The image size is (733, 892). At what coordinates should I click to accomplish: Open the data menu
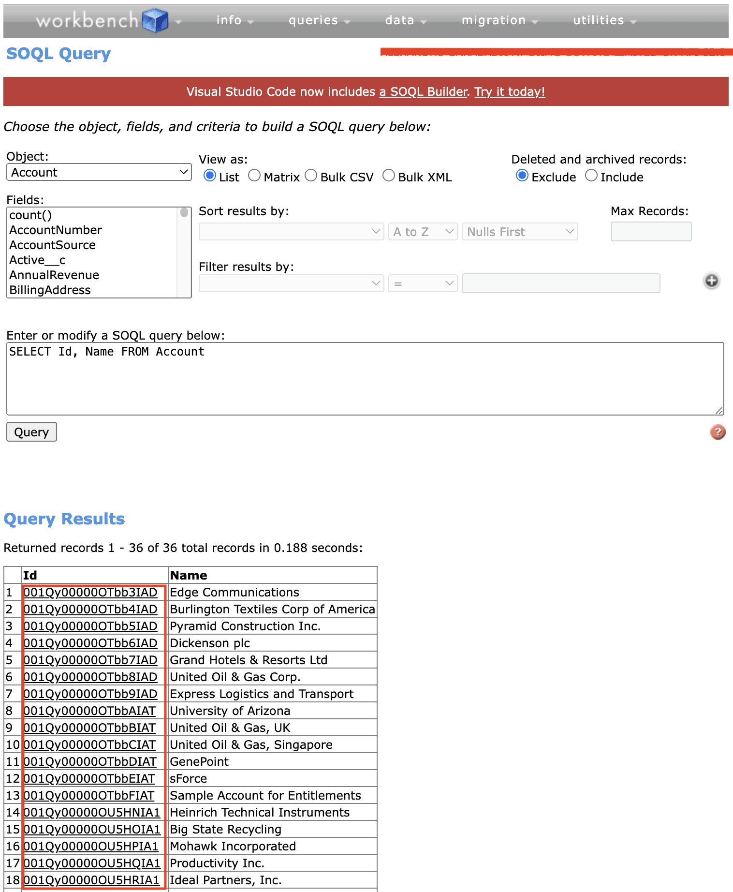coord(406,20)
